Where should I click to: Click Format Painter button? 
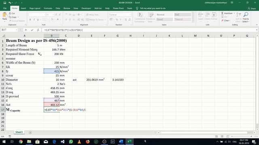17,21
